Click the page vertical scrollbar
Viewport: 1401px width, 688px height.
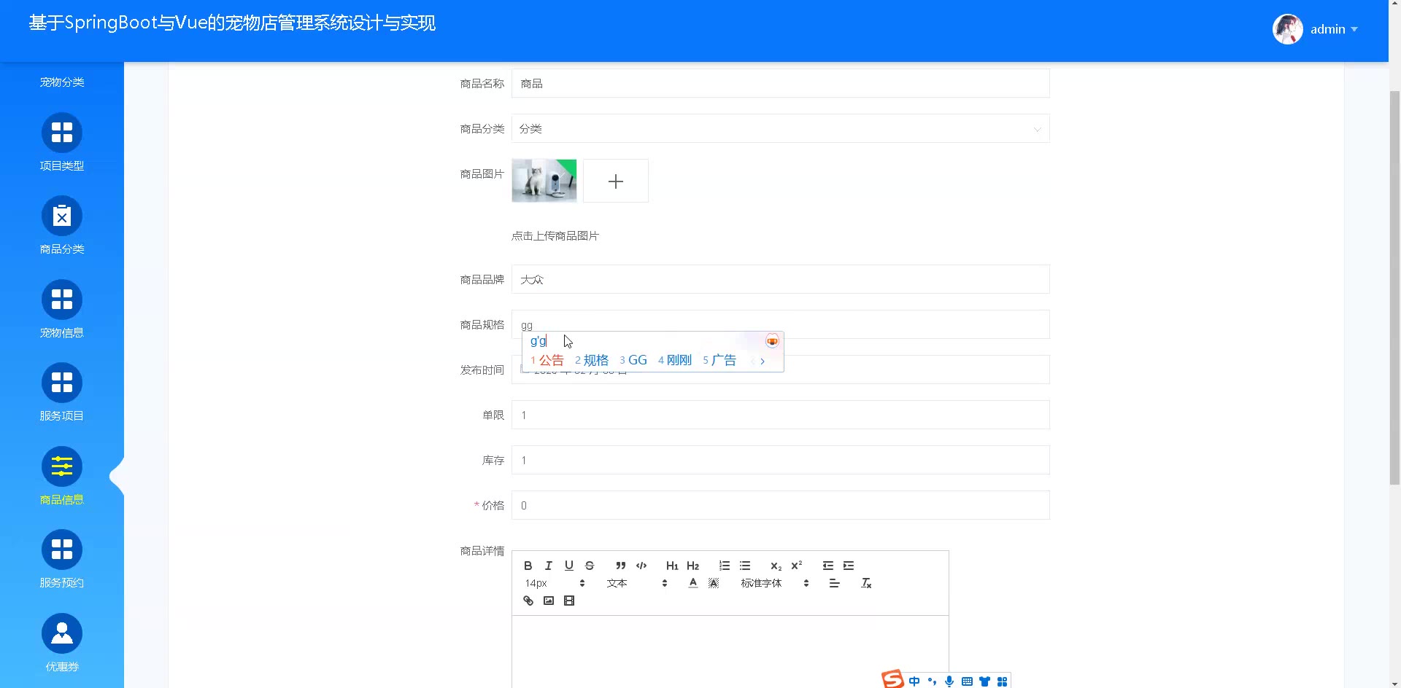(1394, 287)
